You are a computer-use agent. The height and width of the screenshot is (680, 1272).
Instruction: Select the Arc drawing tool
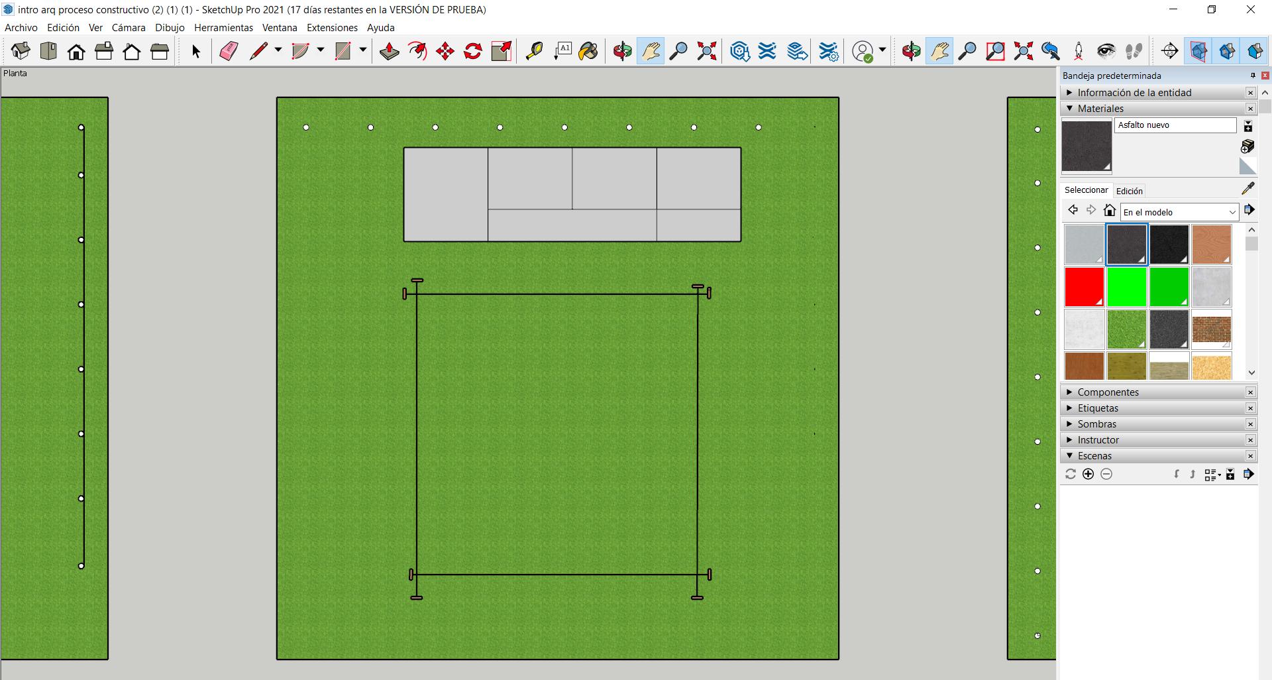click(300, 51)
